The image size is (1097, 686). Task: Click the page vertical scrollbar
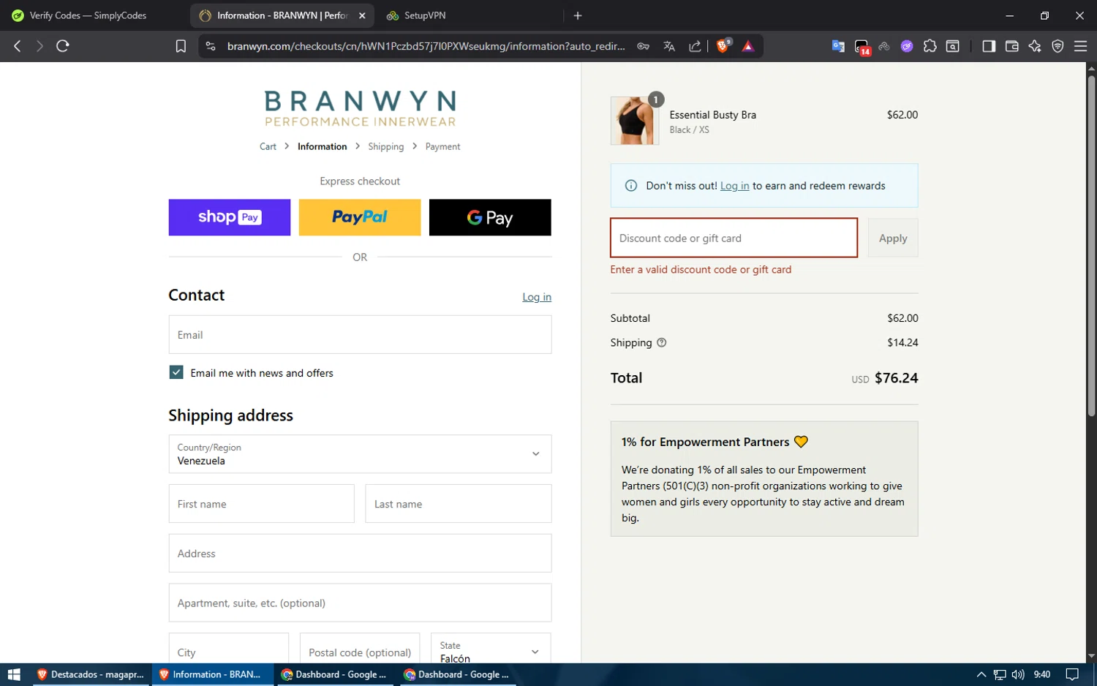click(1091, 245)
